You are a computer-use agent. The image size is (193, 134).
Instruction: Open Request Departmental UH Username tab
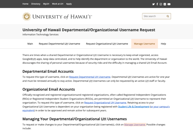pos(60,44)
